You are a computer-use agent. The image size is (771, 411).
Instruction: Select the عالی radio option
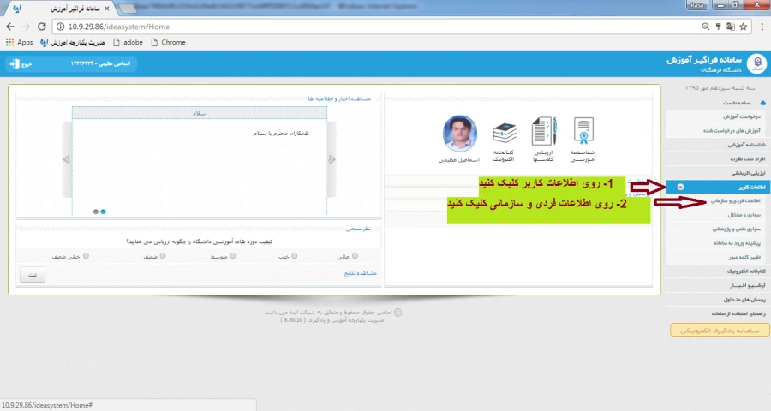(x=355, y=256)
